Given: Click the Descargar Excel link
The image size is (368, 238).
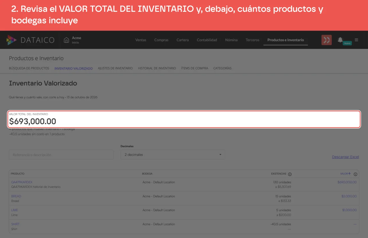Looking at the screenshot, I should [346, 157].
